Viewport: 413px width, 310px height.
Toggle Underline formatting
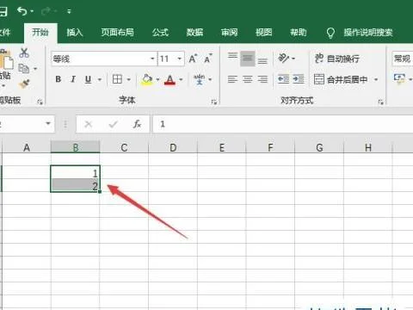pyautogui.click(x=89, y=79)
